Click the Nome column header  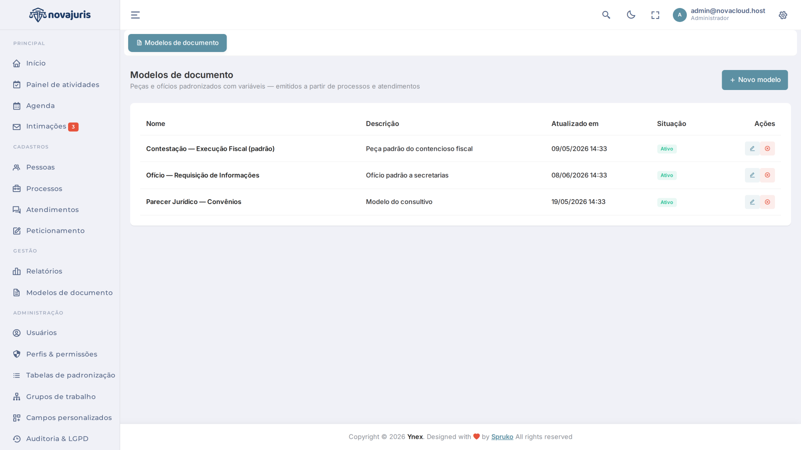point(155,124)
